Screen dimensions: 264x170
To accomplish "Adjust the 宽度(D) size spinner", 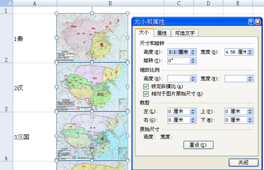I will (x=250, y=52).
